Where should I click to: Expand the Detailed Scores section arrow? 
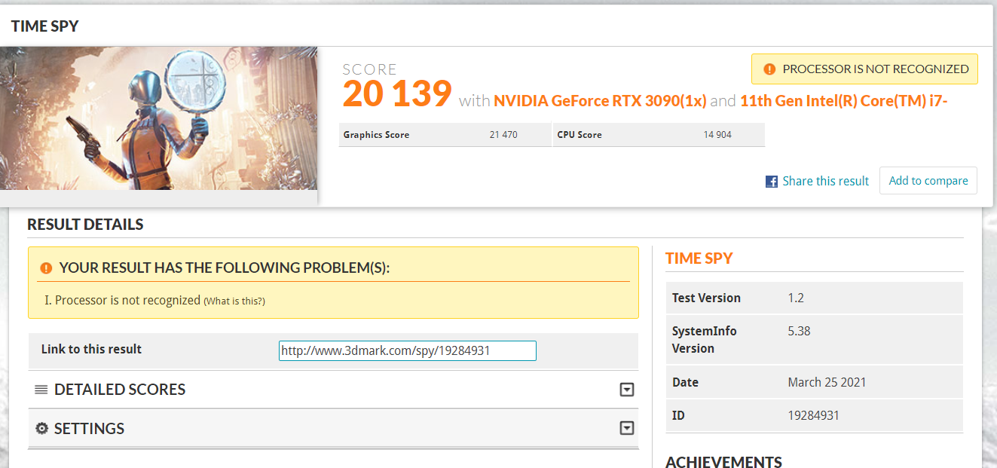pos(626,390)
